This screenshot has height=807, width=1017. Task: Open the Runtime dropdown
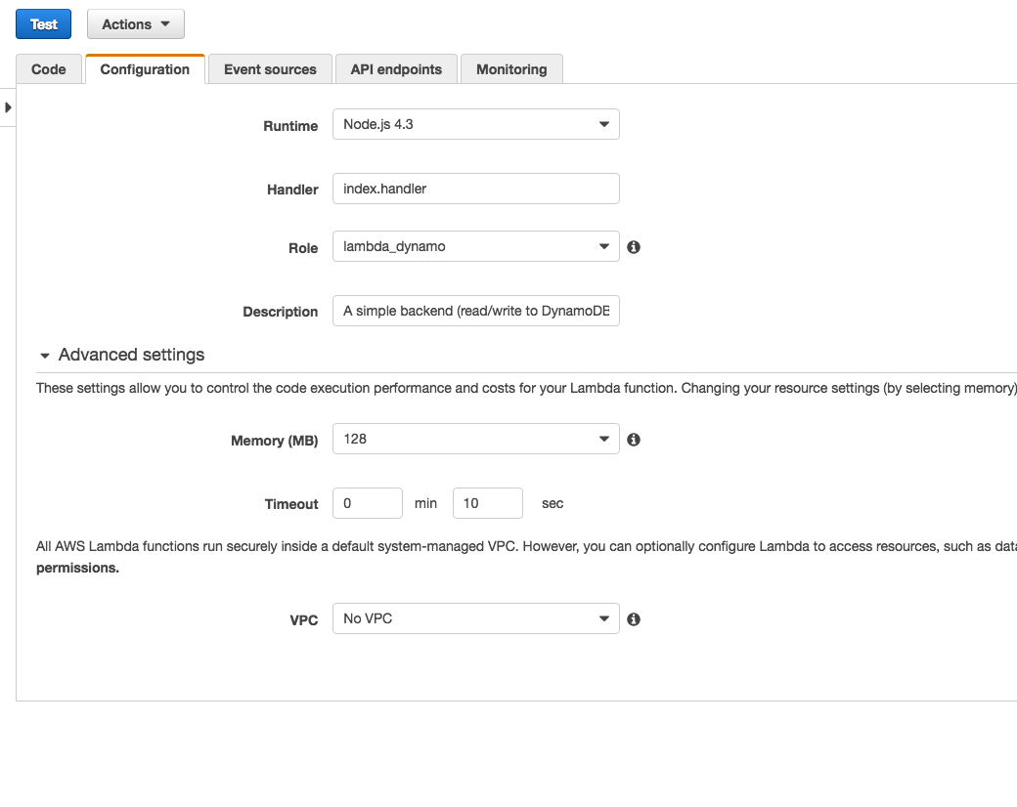(476, 124)
